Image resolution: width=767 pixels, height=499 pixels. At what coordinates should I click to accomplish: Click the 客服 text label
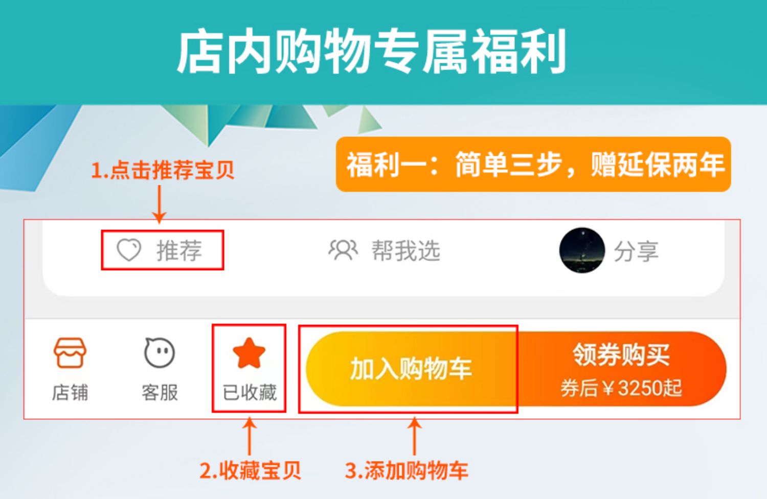[x=160, y=392]
